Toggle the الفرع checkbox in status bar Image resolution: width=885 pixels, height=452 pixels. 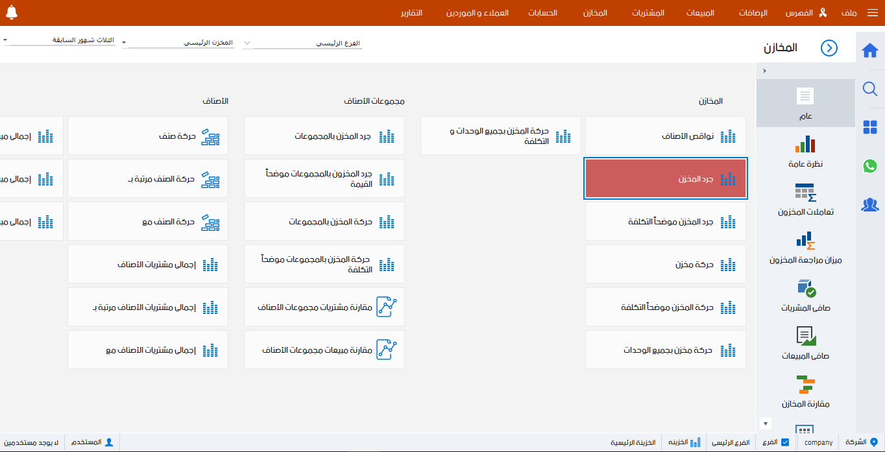(x=785, y=442)
